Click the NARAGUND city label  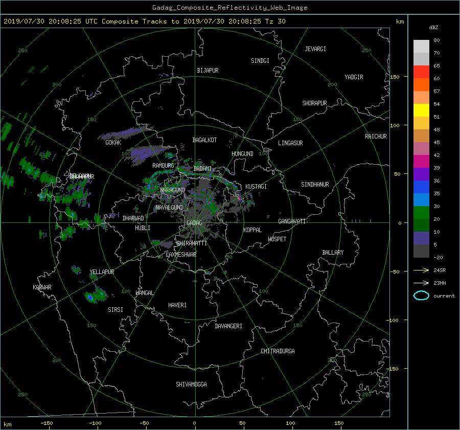[173, 190]
